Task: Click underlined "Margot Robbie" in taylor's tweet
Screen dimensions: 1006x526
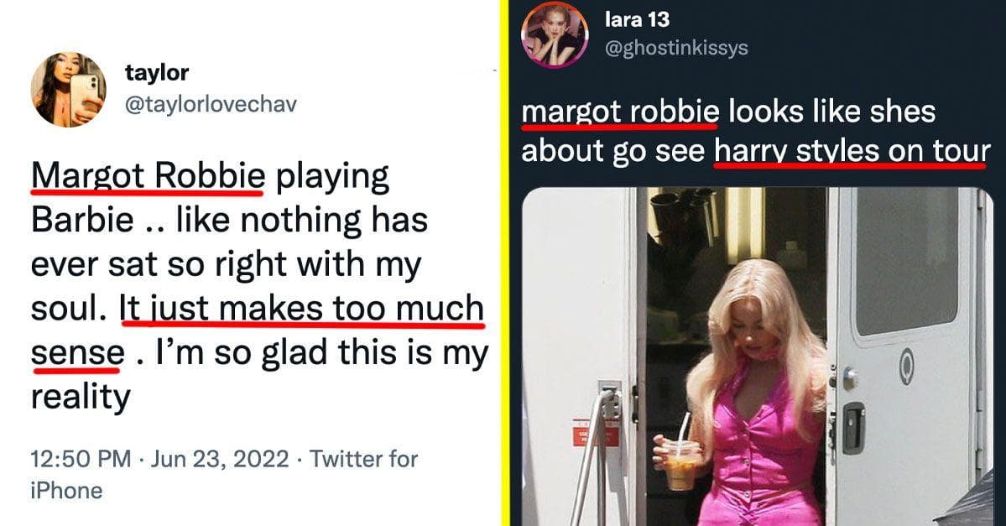Action: [148, 176]
